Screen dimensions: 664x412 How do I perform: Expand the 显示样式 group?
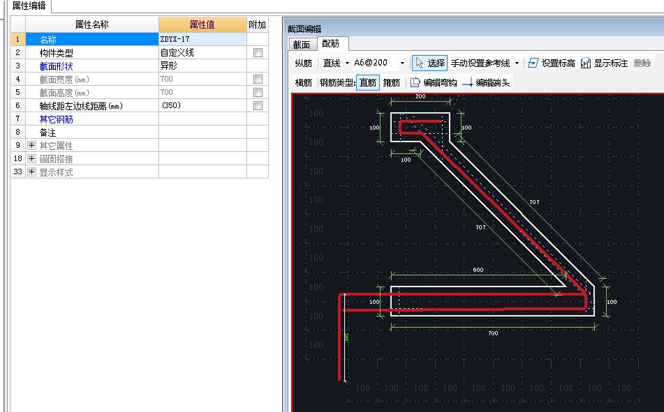coord(31,171)
